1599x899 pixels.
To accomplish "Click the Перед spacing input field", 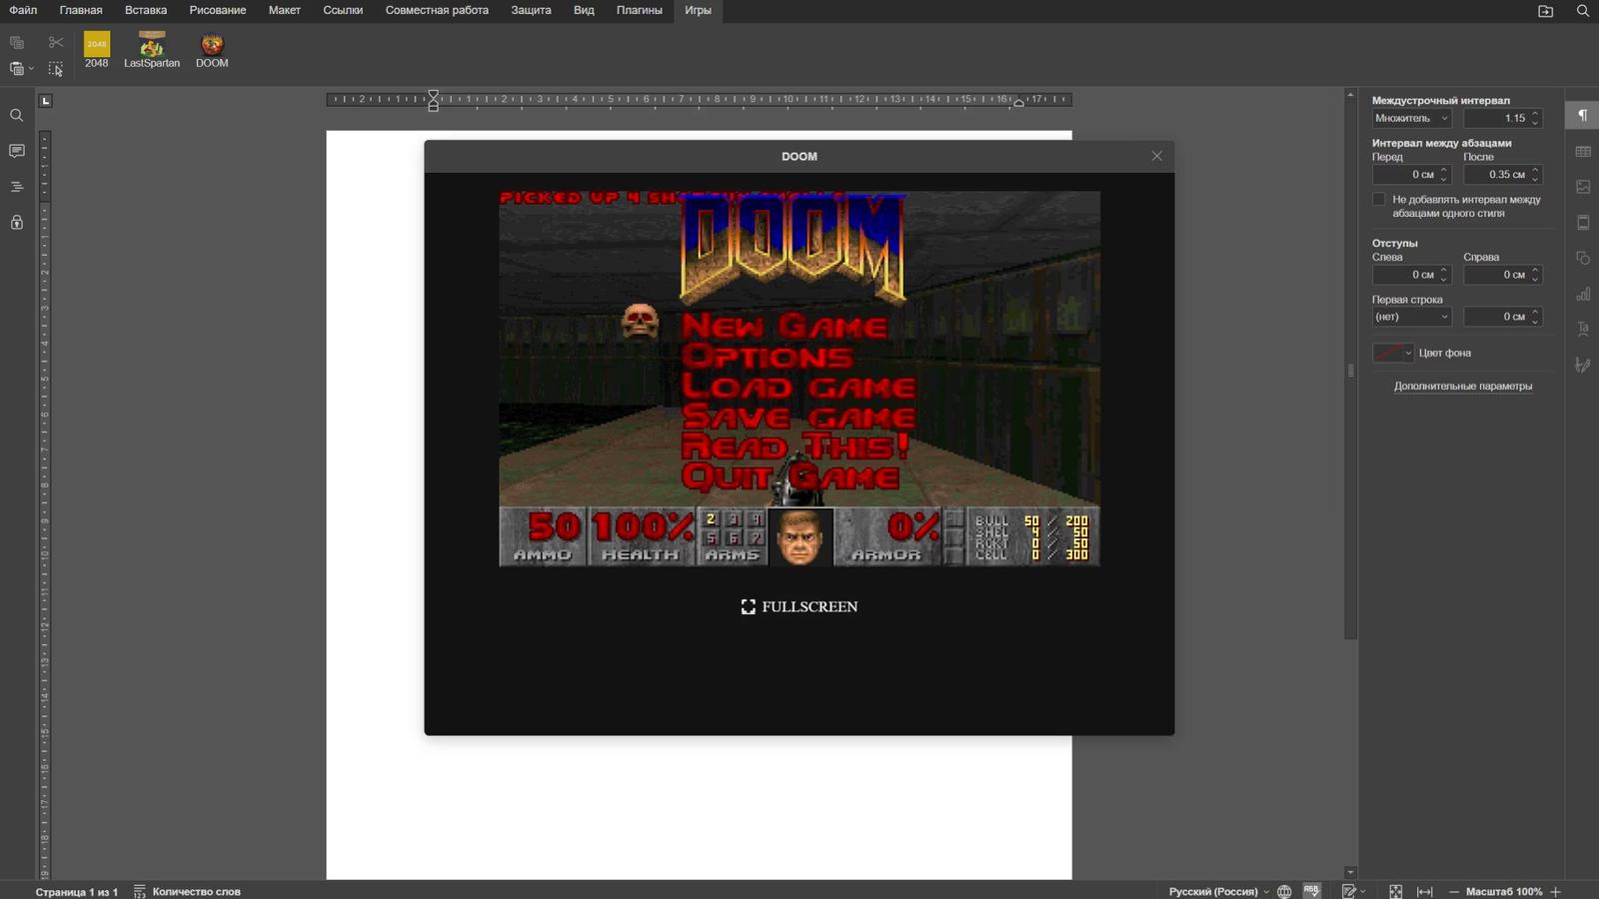I will (1411, 175).
